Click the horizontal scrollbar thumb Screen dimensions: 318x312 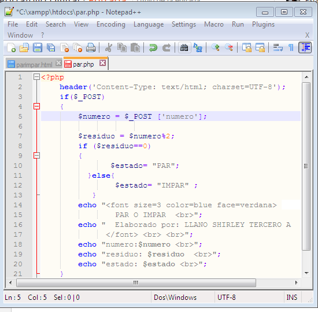coord(136,282)
